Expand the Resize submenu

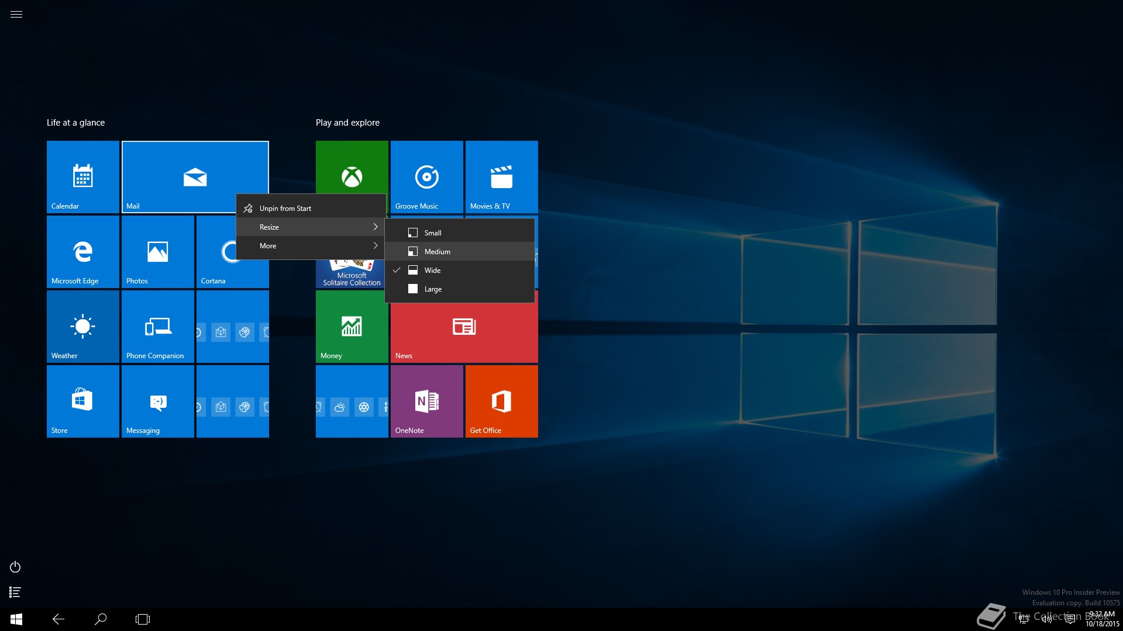[311, 227]
